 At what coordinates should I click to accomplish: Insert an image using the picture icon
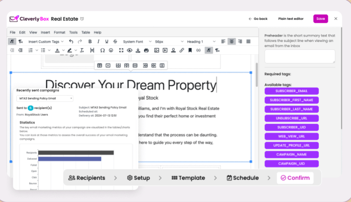(156, 51)
